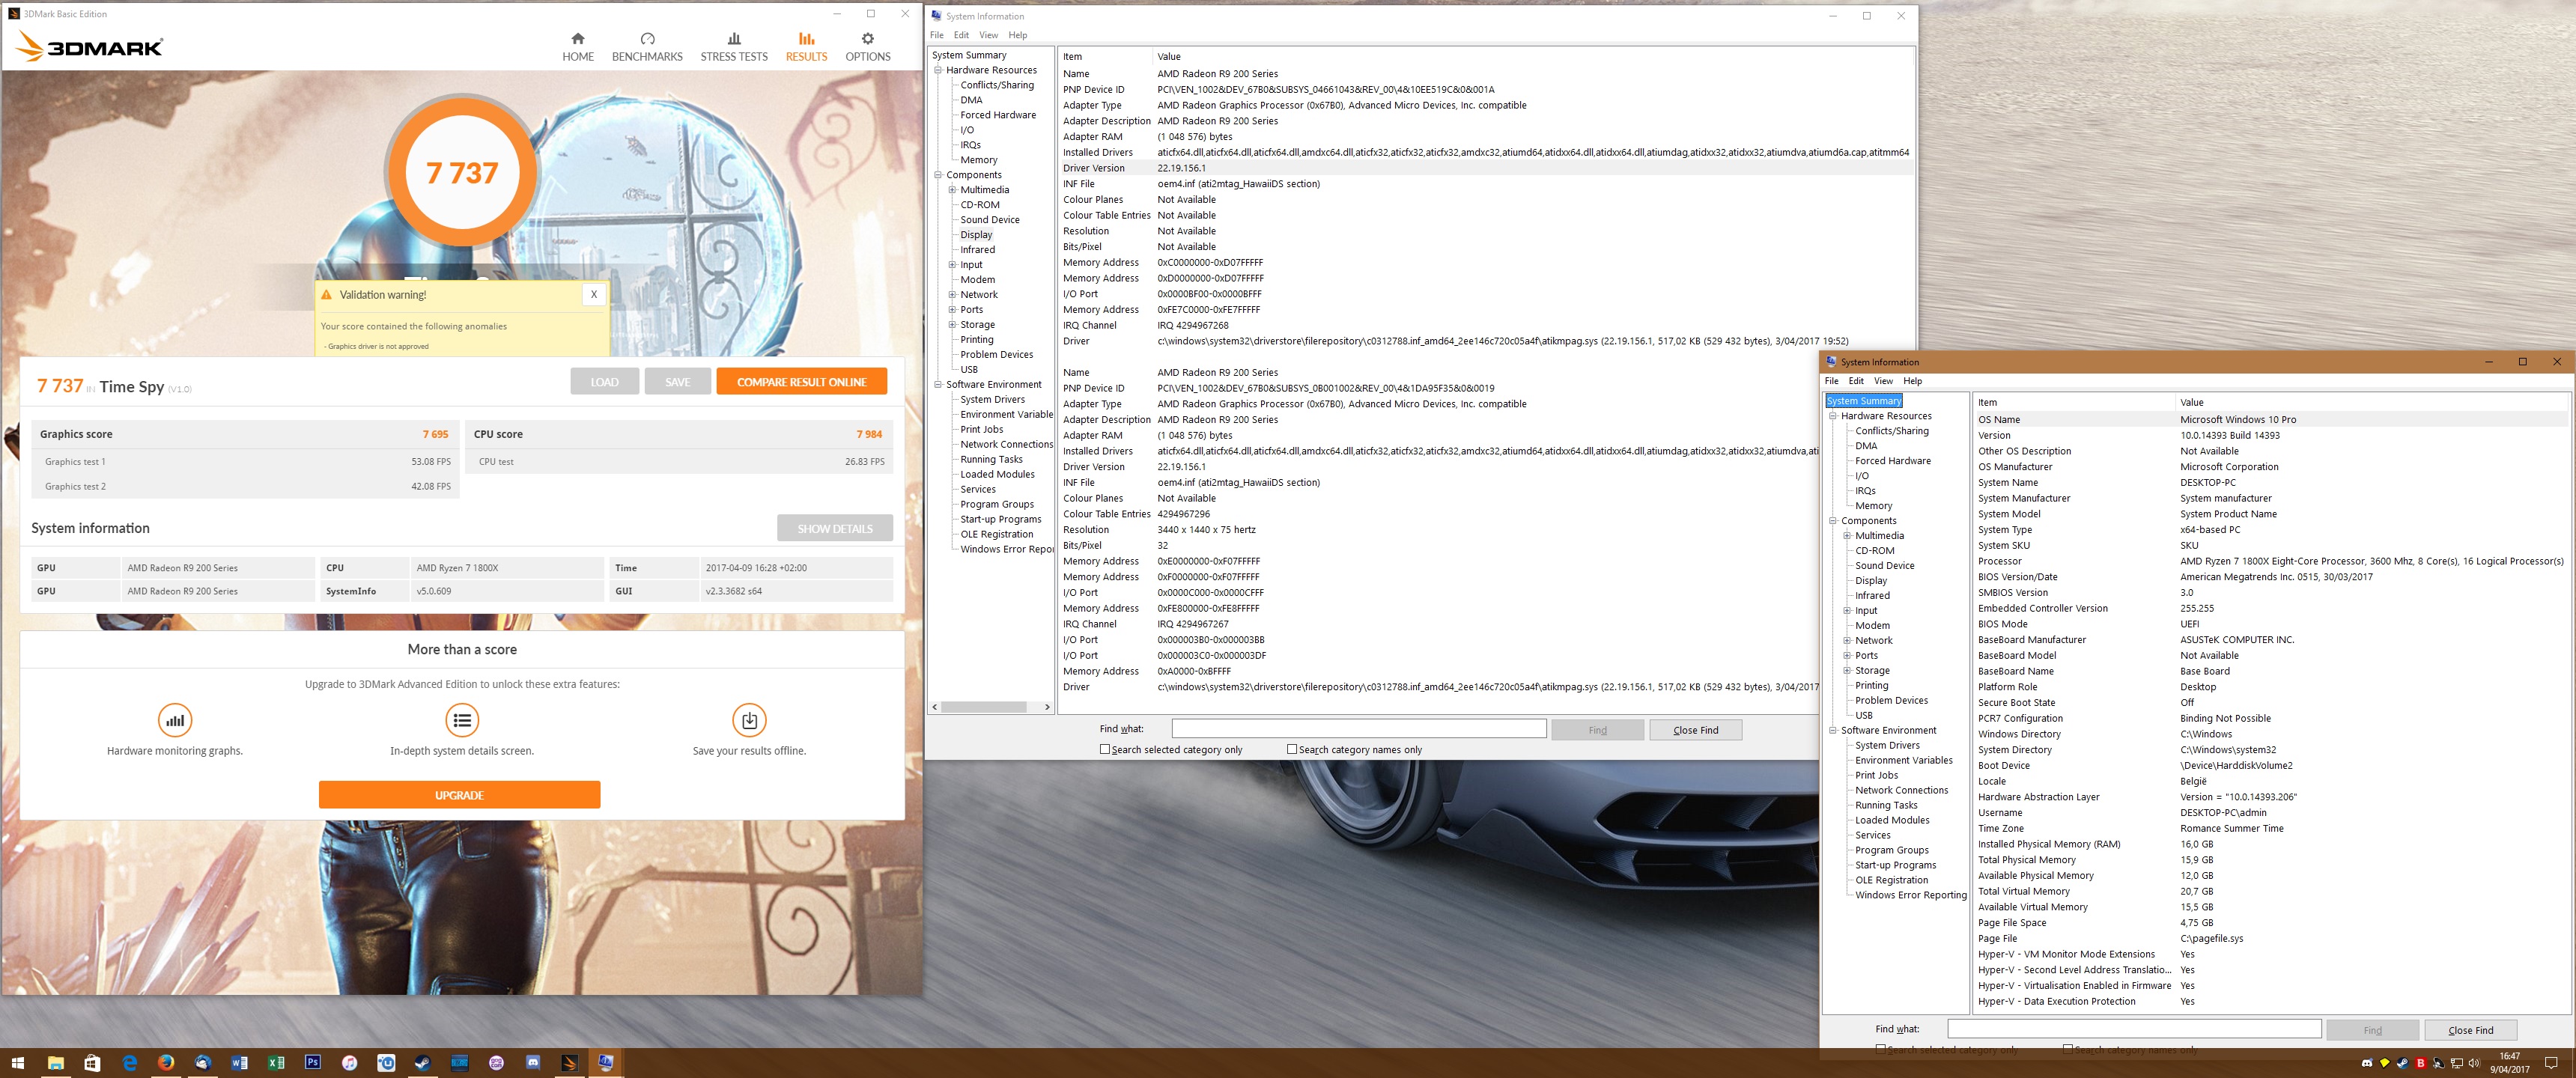This screenshot has width=2576, height=1078.
Task: Open File menu in rear System Information window
Action: [x=937, y=35]
